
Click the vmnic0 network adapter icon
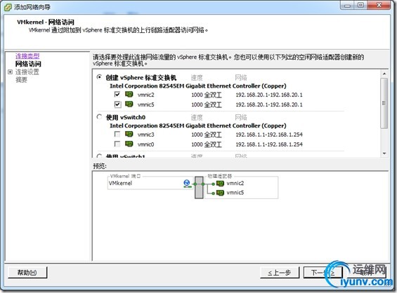point(129,144)
